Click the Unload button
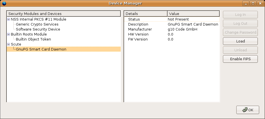This screenshot has height=119, width=265. tap(240, 50)
